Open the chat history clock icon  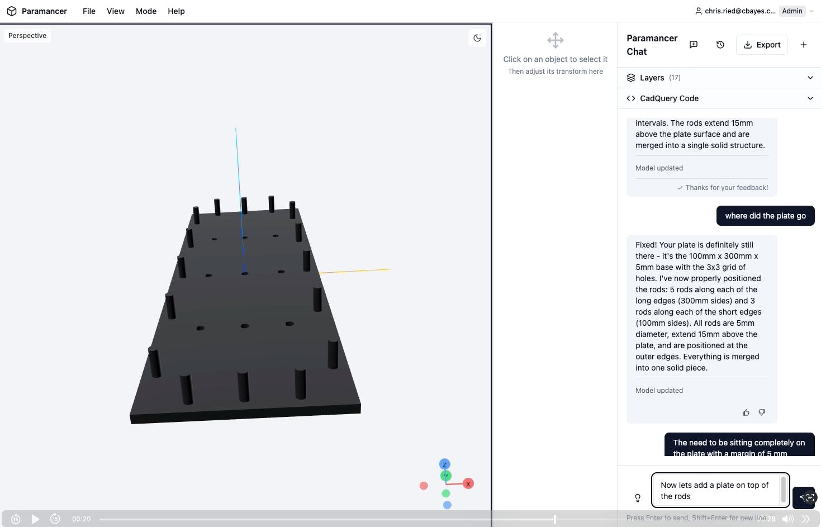coord(720,45)
